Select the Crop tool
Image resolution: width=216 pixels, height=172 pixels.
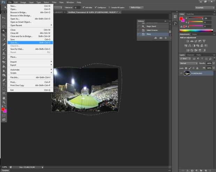tap(4, 35)
